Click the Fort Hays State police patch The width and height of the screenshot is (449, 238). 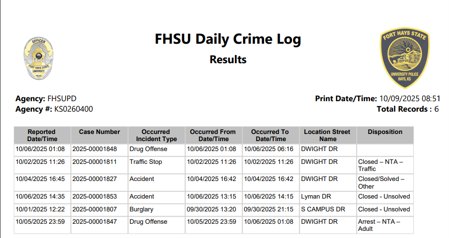tap(404, 57)
